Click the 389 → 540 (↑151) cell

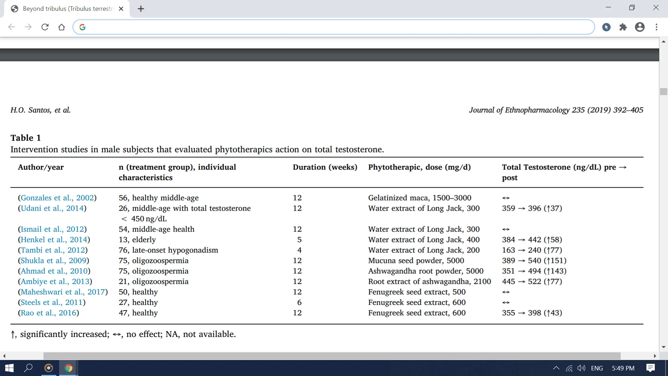(x=534, y=260)
